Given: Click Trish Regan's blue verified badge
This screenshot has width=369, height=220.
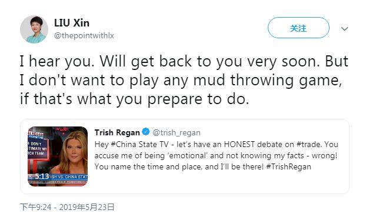Looking at the screenshot, I should click(146, 132).
